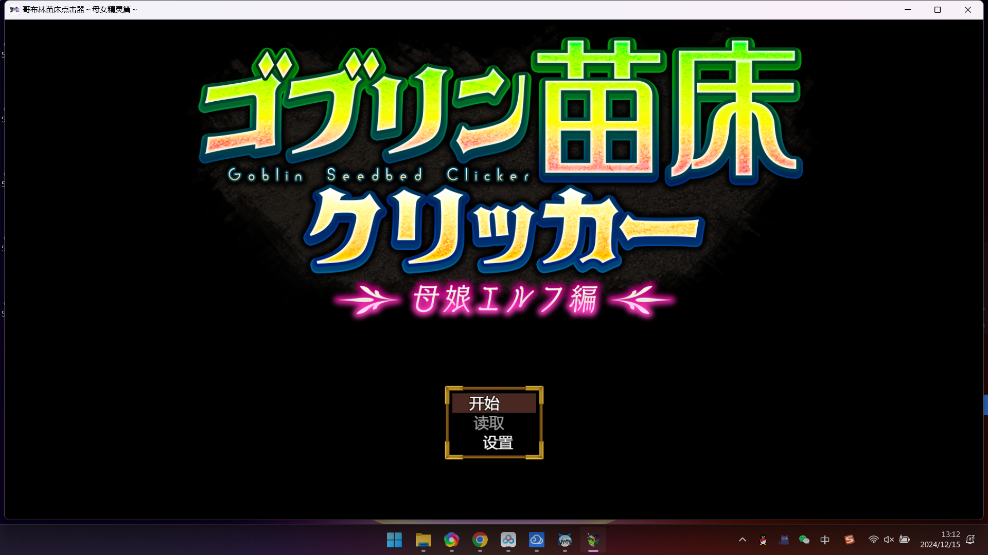Show hidden system tray icons
The width and height of the screenshot is (988, 555).
[x=743, y=540]
